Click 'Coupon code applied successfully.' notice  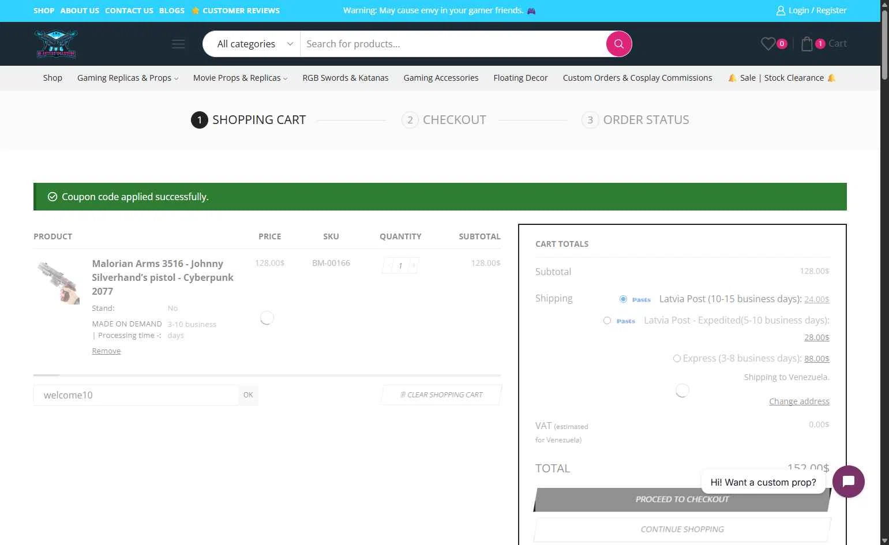(440, 197)
